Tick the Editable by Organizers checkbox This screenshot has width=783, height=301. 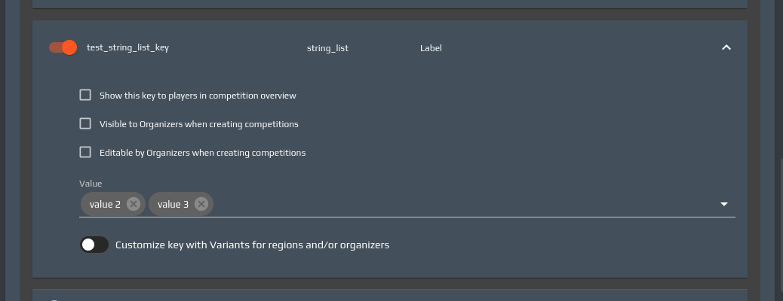click(85, 153)
